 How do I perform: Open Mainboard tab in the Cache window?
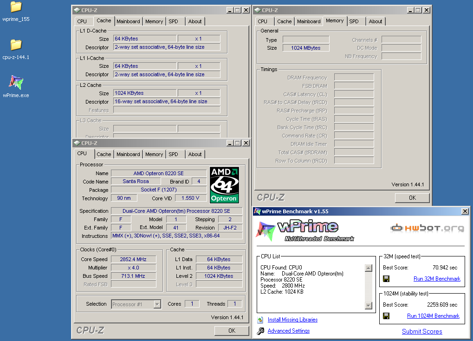128,21
